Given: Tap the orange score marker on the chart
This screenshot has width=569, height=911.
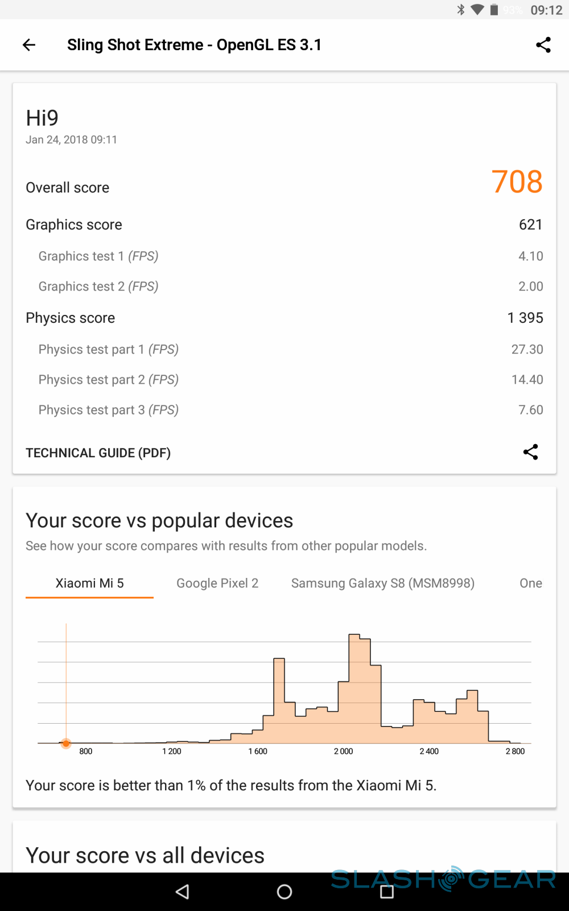Looking at the screenshot, I should coord(66,743).
